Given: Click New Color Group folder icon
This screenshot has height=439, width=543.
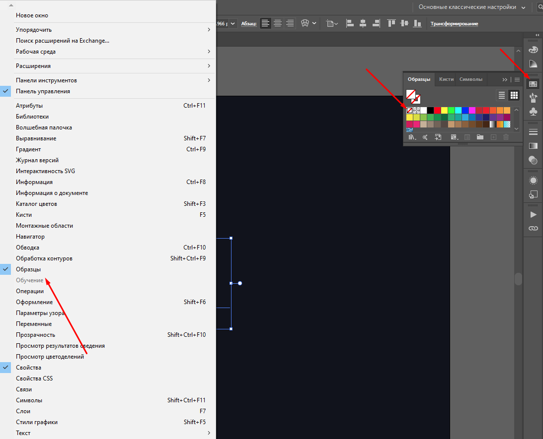Looking at the screenshot, I should click(480, 137).
